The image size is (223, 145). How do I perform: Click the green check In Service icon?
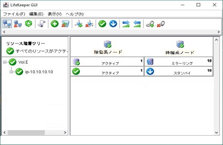click(103, 24)
